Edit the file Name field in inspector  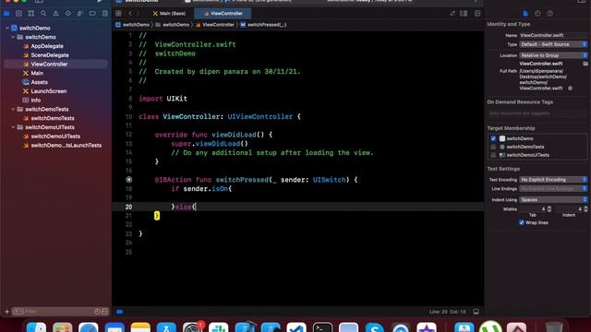[x=553, y=35]
